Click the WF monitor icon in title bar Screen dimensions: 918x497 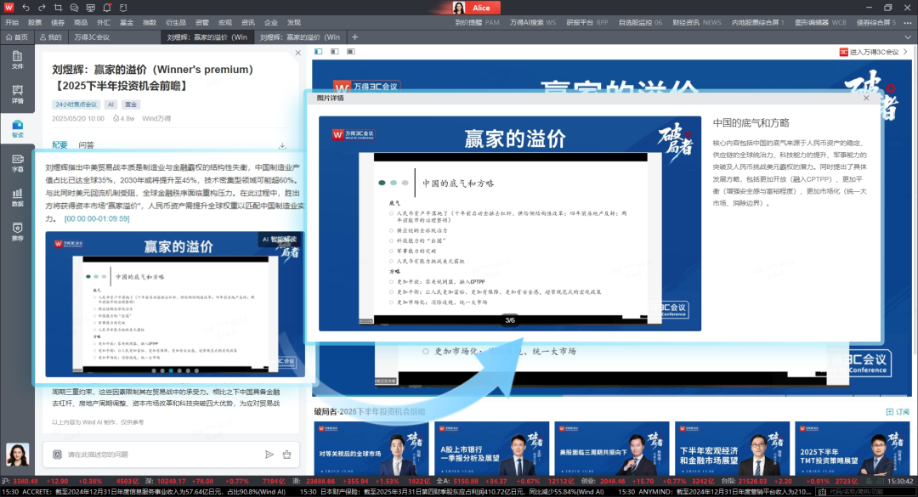pos(91,8)
